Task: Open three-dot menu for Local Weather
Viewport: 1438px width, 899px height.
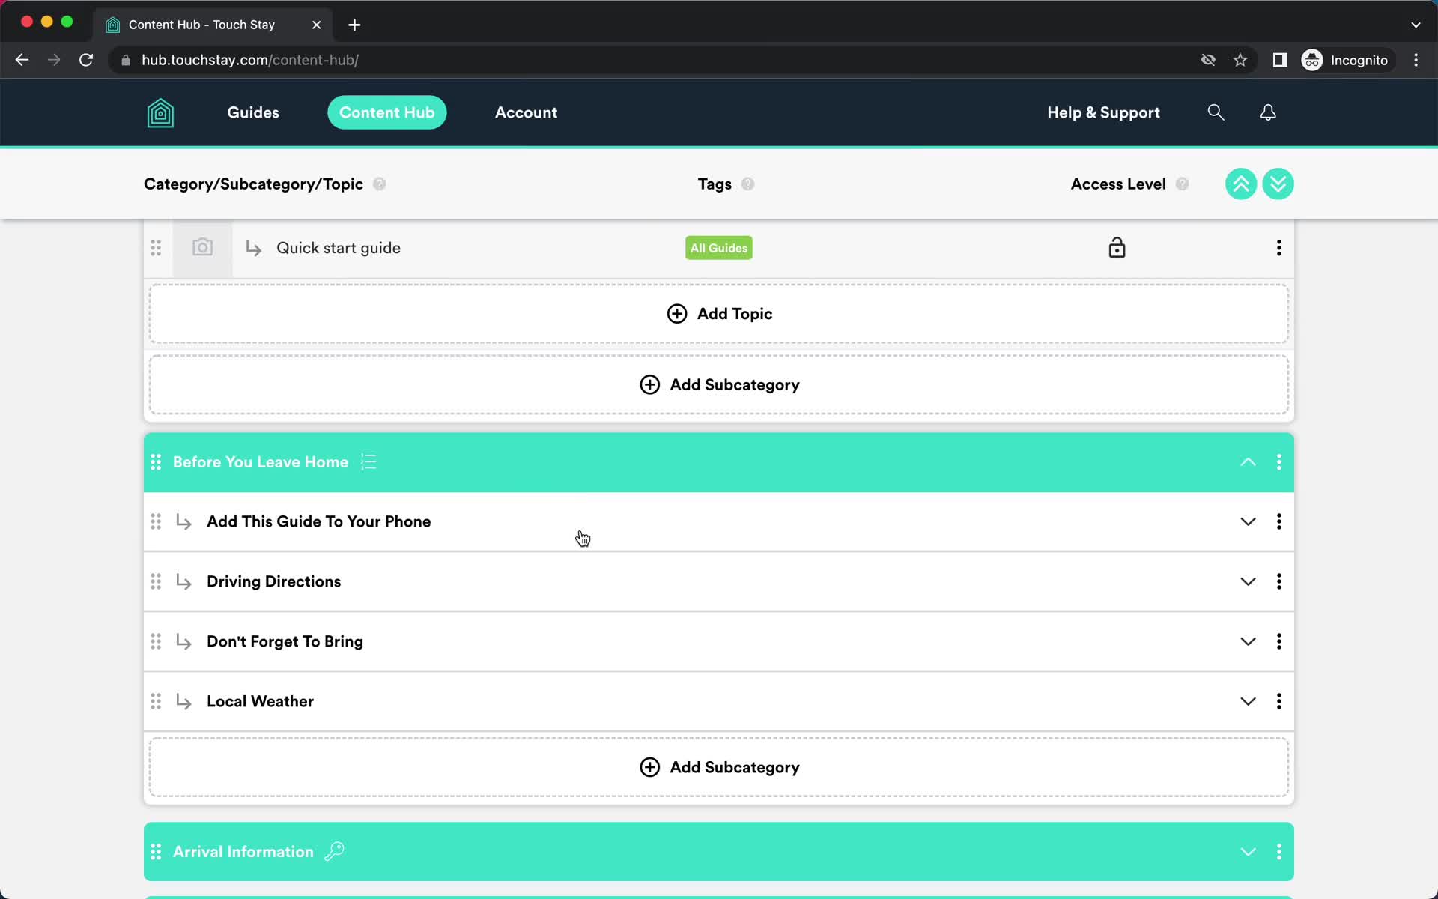Action: tap(1278, 701)
